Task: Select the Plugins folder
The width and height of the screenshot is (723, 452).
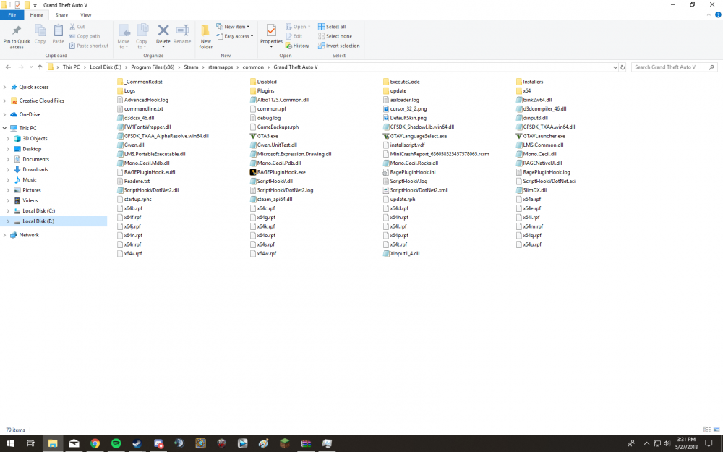Action: tap(262, 91)
